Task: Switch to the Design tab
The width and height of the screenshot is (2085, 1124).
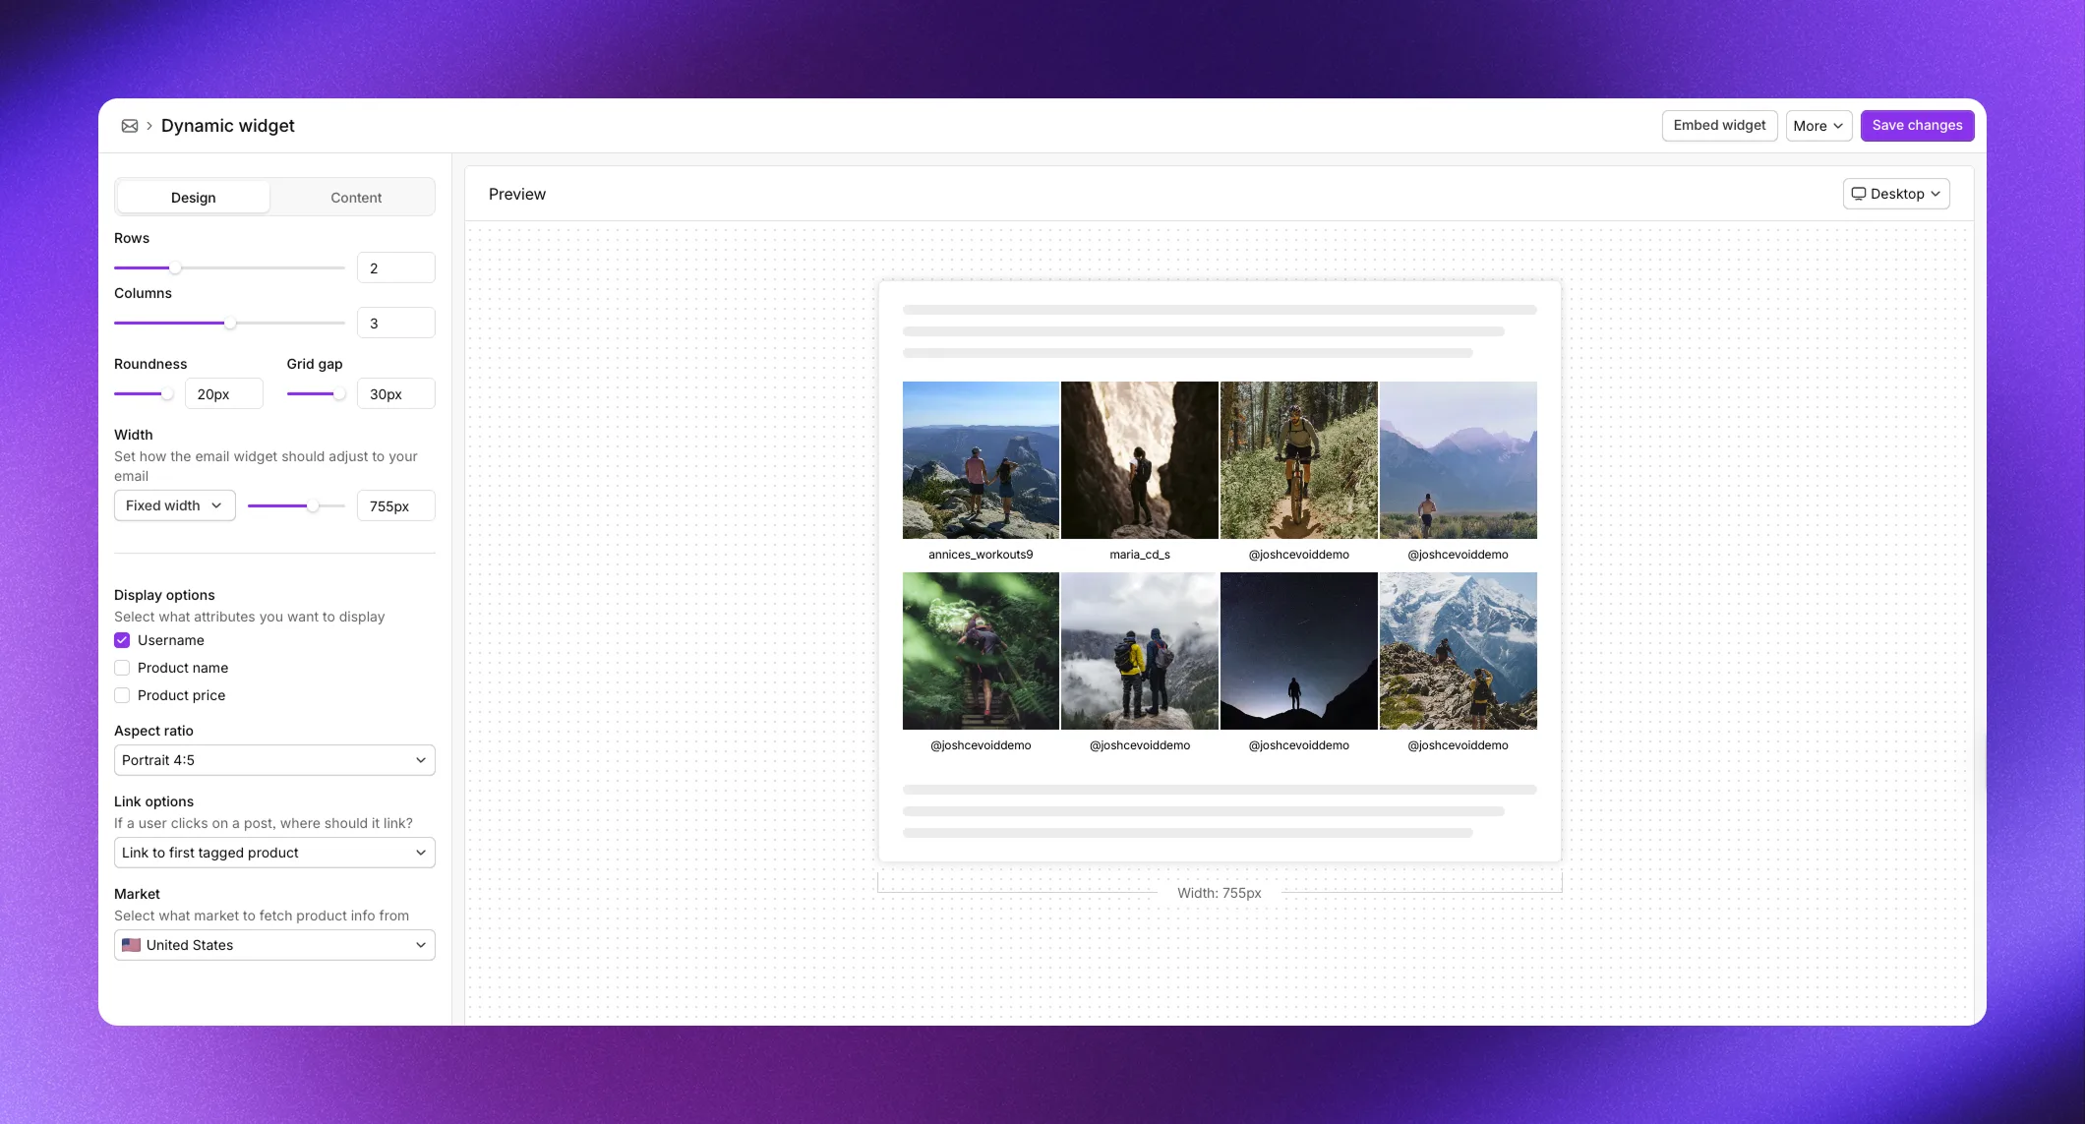Action: pyautogui.click(x=193, y=198)
